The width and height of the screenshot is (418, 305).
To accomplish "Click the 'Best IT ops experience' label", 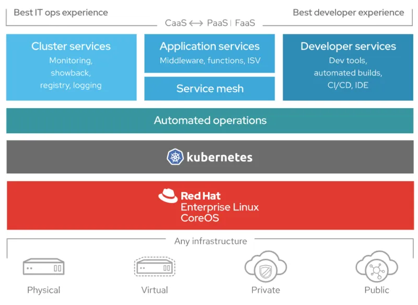I will coord(61,13).
